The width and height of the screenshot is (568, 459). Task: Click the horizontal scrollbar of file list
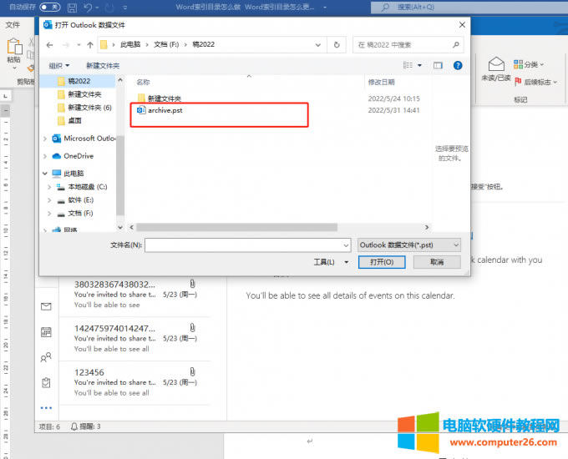click(x=236, y=227)
